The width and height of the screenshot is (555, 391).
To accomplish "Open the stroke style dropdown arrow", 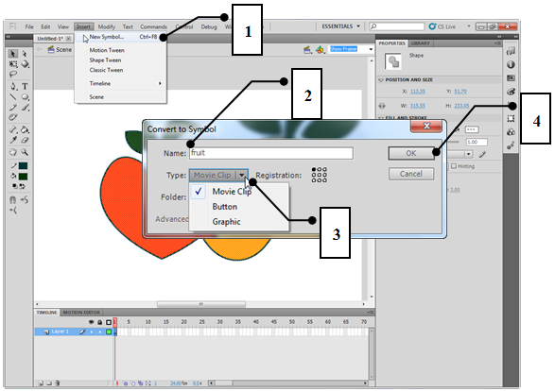I will coord(469,154).
